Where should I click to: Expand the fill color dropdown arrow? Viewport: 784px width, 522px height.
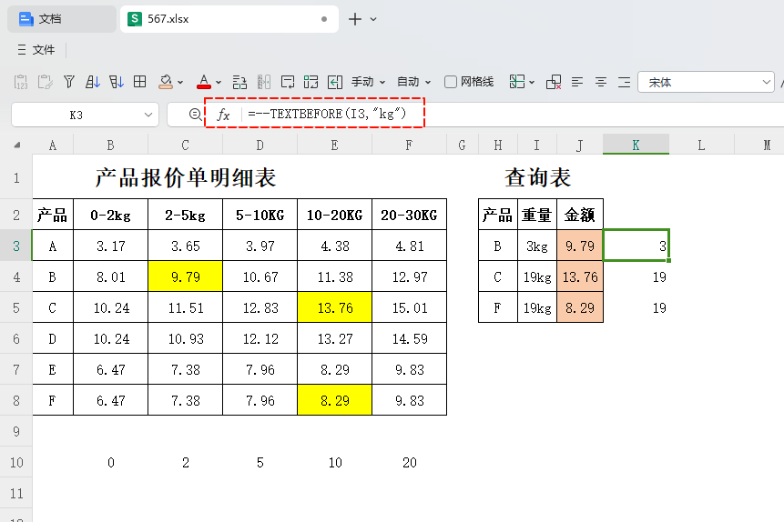pyautogui.click(x=180, y=83)
